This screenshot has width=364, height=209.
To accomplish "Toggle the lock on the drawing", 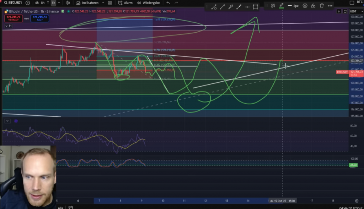I will [x=313, y=6].
